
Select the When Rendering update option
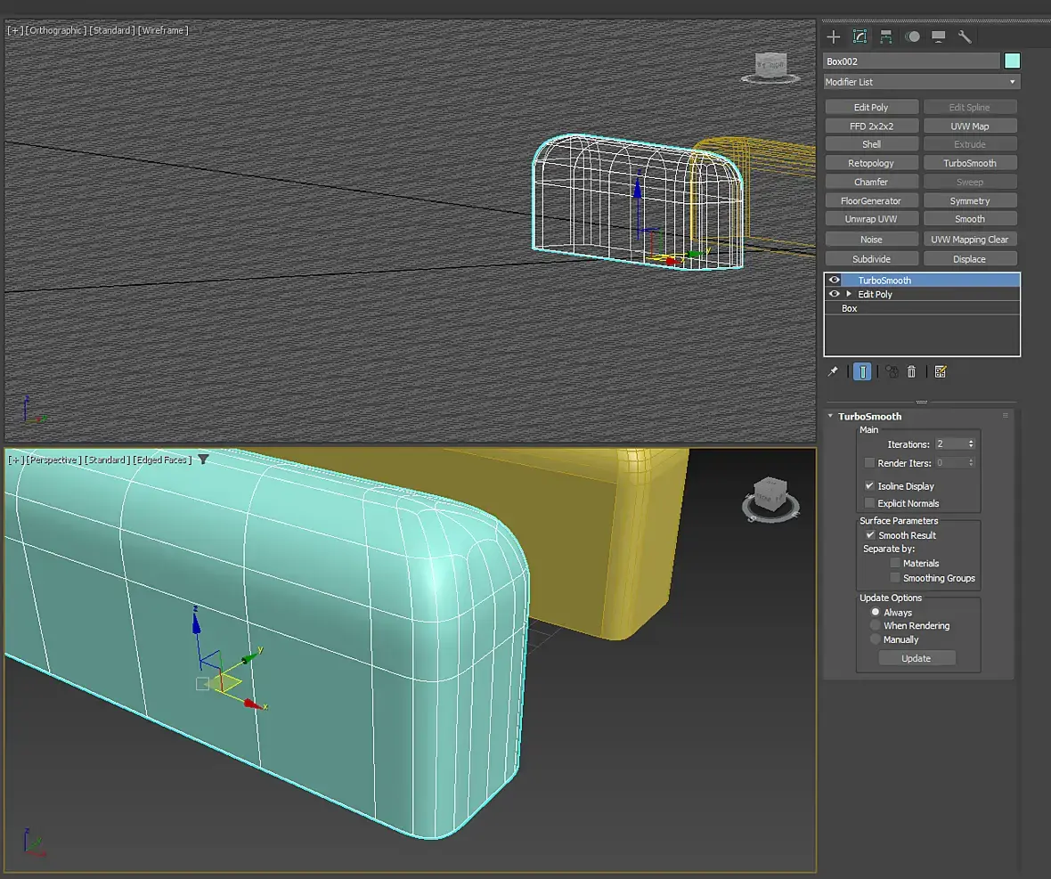click(876, 626)
